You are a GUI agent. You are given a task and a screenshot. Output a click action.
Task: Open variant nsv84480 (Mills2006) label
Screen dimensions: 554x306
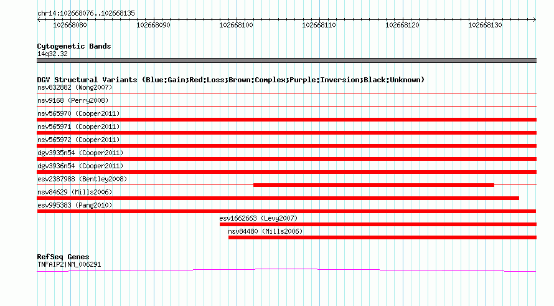[x=265, y=231]
